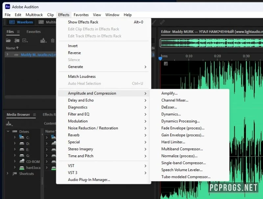263x199 pixels.
Task: Open the Generate submenu
Action: click(x=104, y=67)
